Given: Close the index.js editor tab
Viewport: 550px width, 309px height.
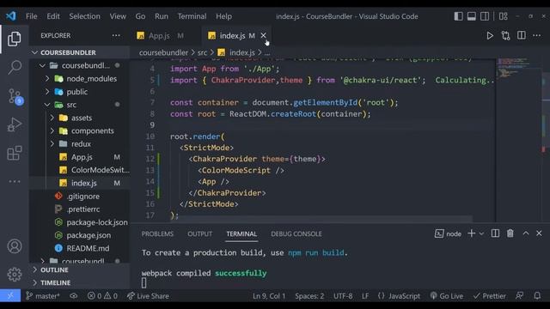Looking at the screenshot, I should tap(263, 35).
